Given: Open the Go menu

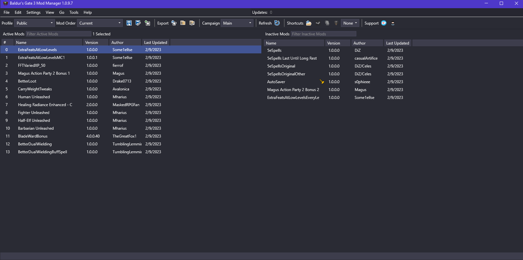Looking at the screenshot, I should (x=62, y=12).
